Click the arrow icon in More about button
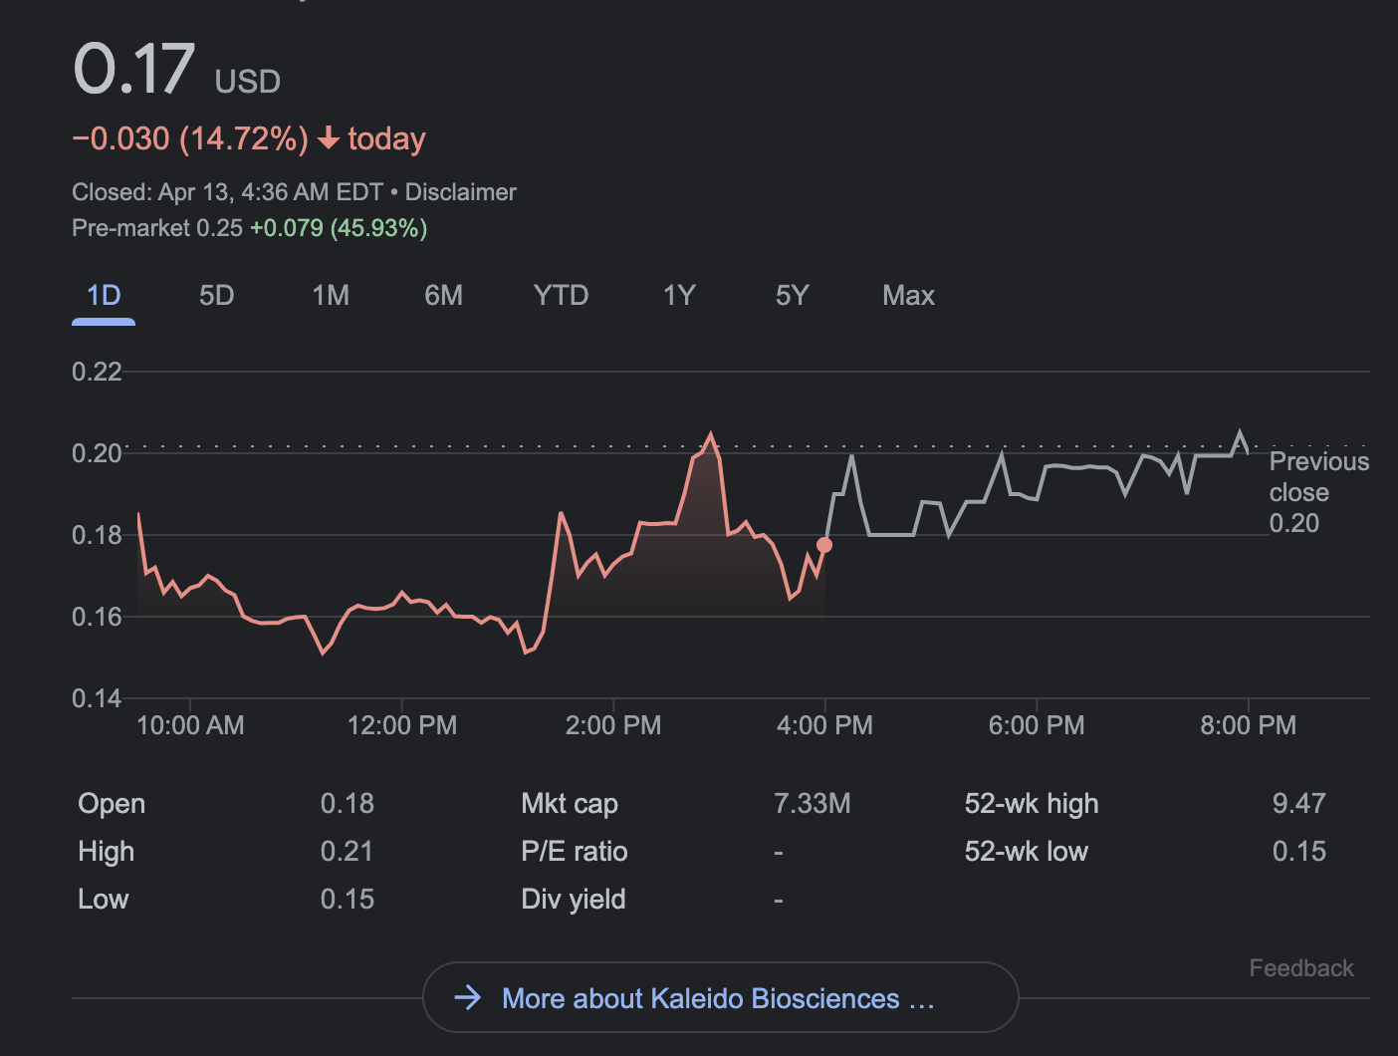The image size is (1398, 1056). [468, 997]
